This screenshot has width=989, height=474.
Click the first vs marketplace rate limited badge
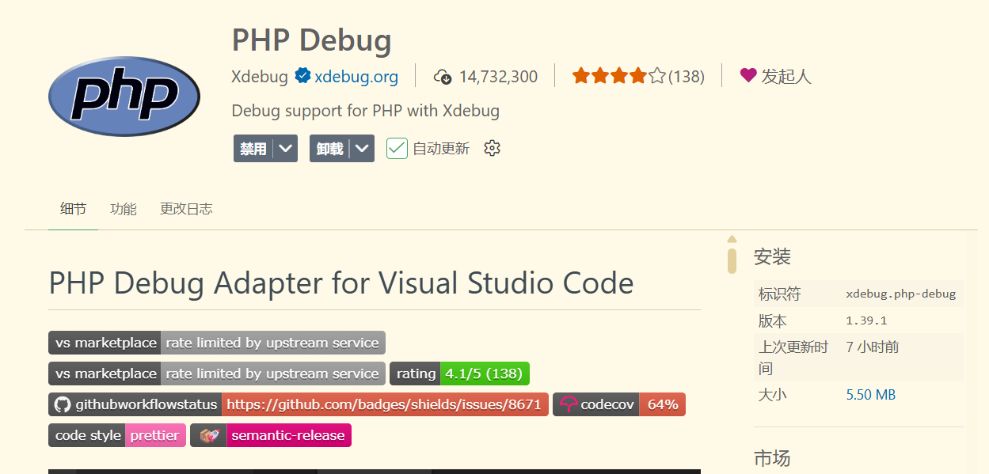217,343
